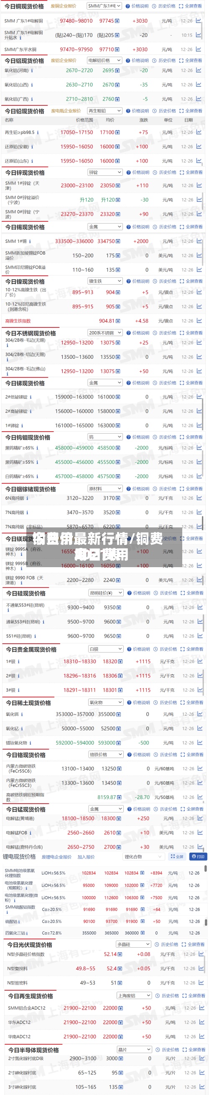This screenshot has width=209, height=1095.
Task: Open trend chart for 2#低铋锑锭
Action: coord(199,396)
